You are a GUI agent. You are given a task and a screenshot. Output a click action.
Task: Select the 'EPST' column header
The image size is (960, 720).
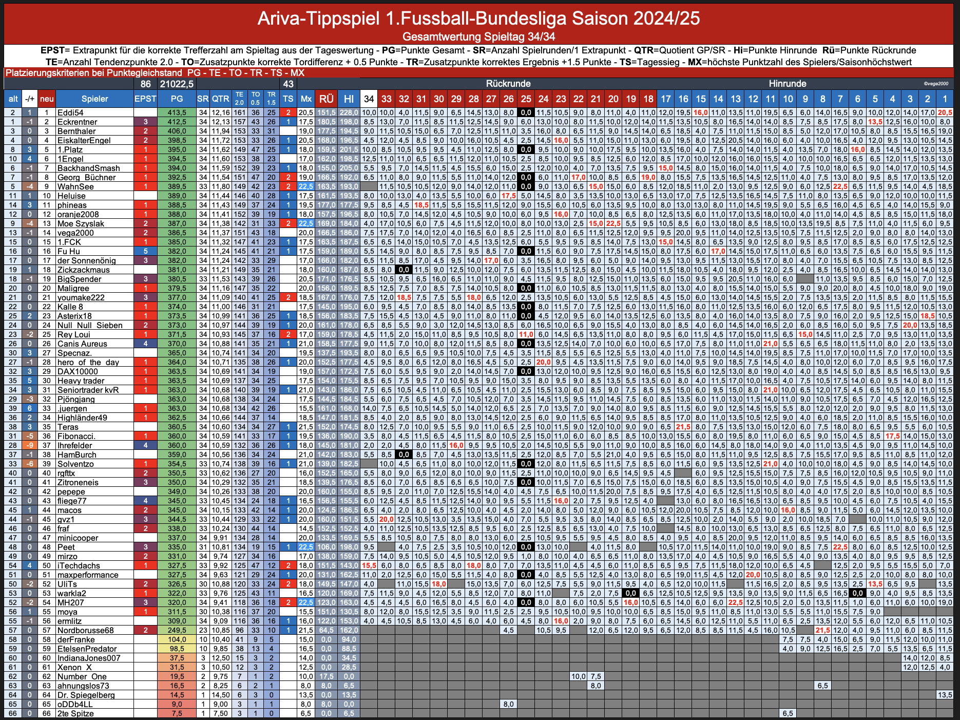tap(145, 99)
